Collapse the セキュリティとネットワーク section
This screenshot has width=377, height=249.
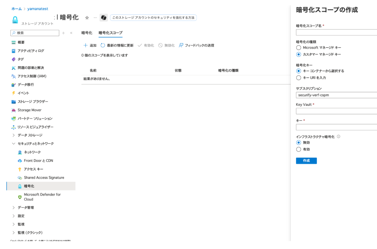click(14, 144)
